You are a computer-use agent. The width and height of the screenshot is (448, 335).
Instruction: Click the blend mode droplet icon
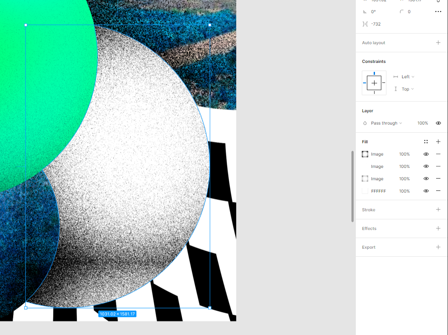pyautogui.click(x=365, y=123)
